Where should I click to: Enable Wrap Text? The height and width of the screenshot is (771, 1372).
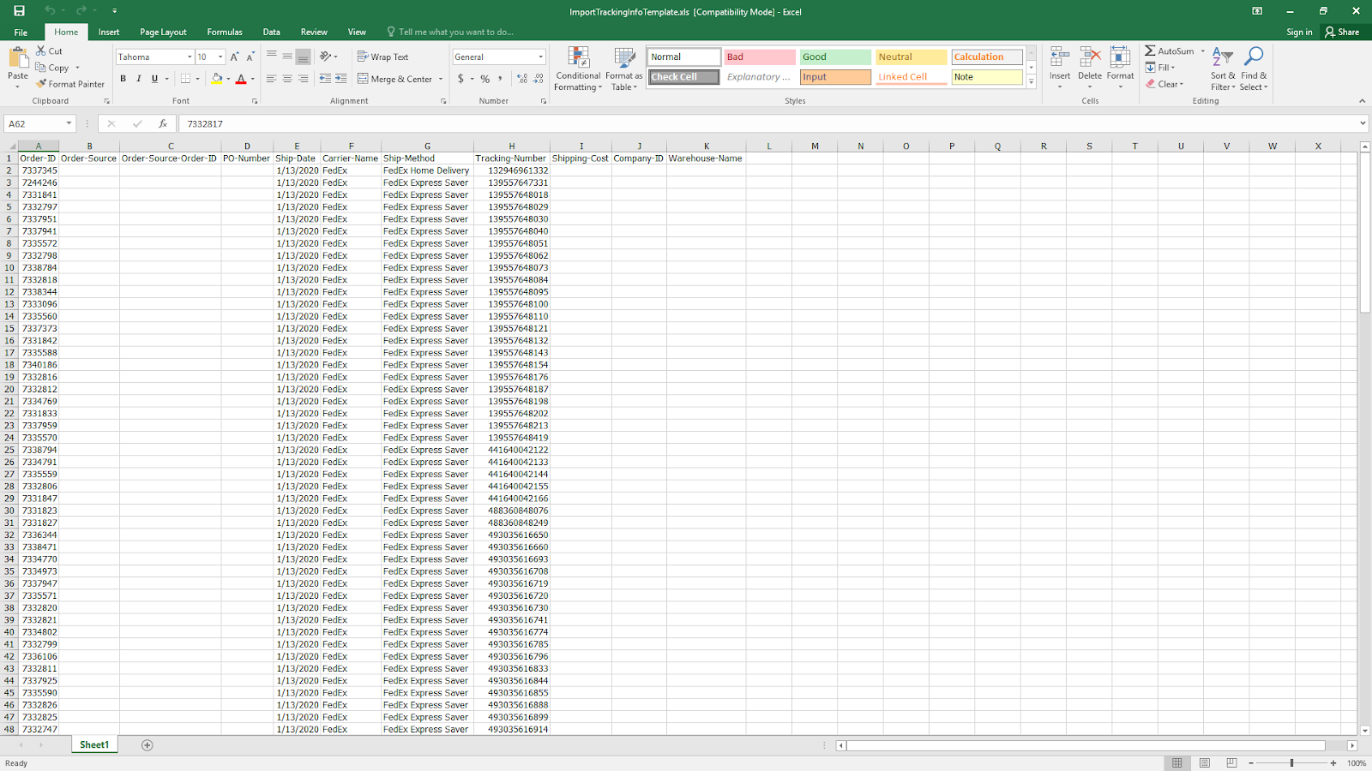(382, 57)
